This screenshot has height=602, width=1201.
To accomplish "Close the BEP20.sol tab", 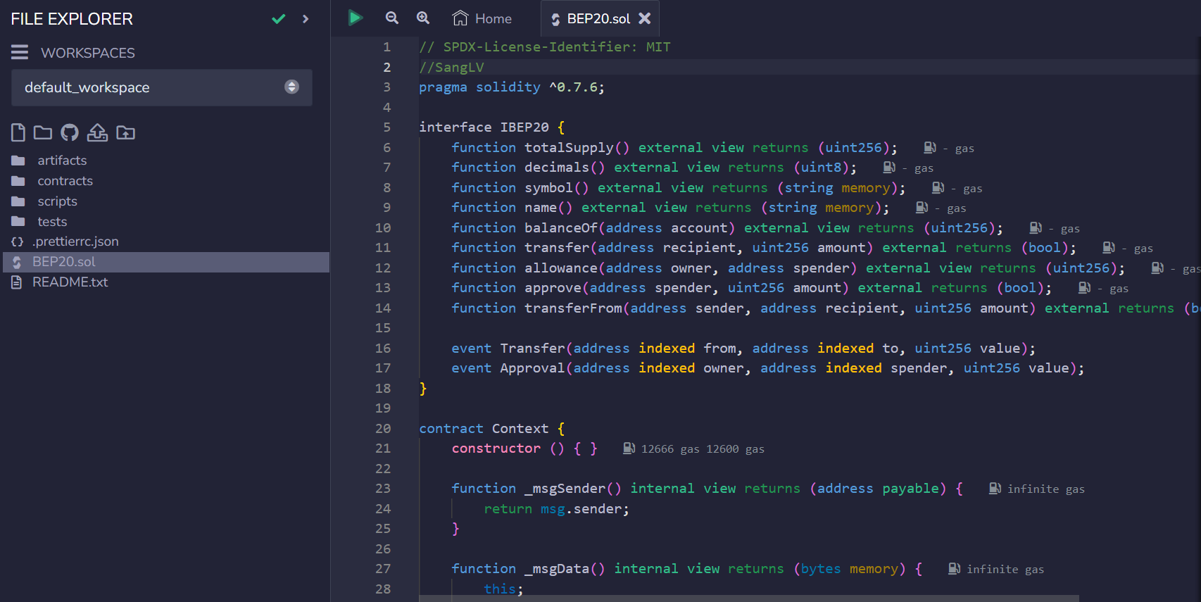I will [x=645, y=18].
